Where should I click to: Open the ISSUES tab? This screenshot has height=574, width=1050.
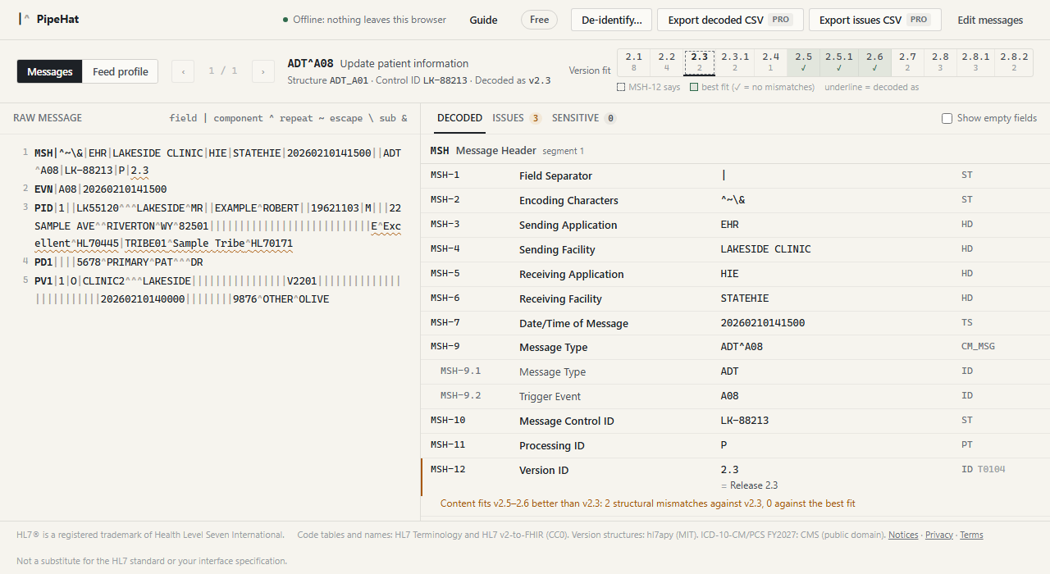pos(517,118)
